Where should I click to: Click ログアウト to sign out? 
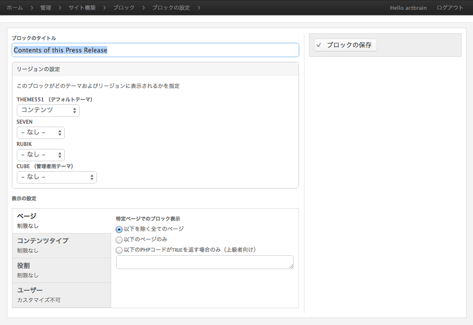pyautogui.click(x=449, y=7)
